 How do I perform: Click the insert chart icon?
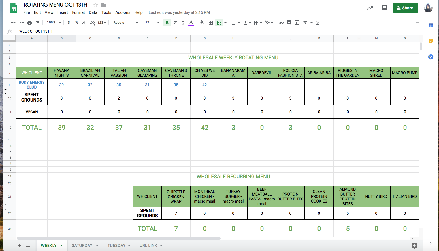point(297,23)
